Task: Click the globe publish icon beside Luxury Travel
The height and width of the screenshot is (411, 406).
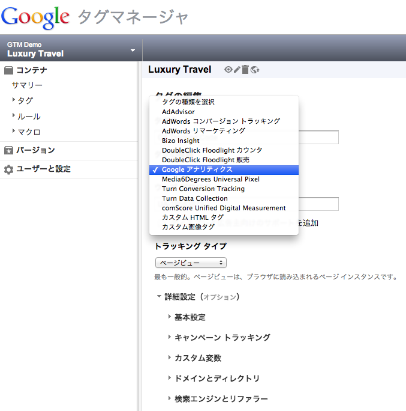Action: click(x=255, y=70)
